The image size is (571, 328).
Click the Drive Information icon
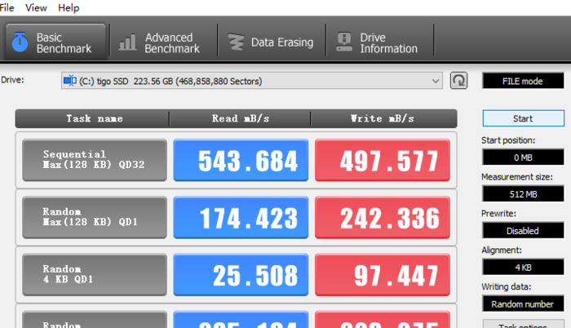coord(345,42)
